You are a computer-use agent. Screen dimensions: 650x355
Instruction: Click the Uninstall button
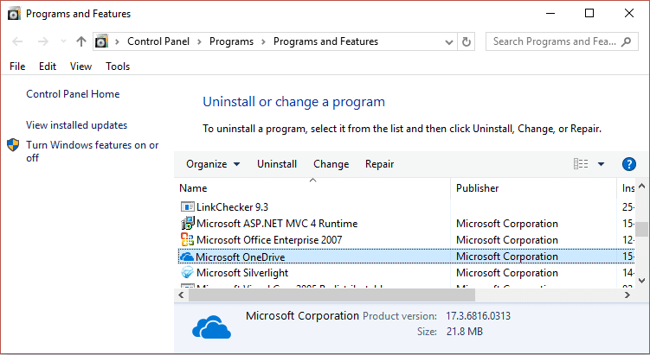(x=277, y=164)
